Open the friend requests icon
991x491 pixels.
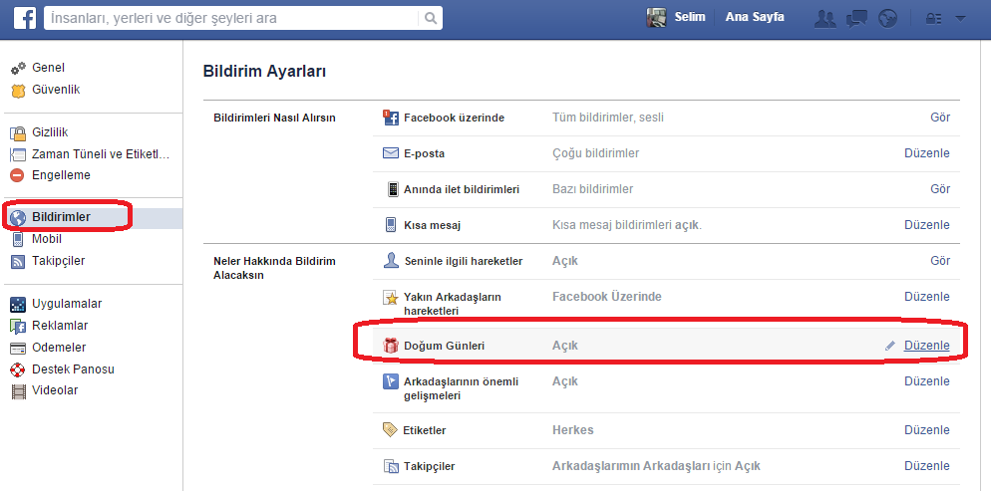(x=825, y=18)
